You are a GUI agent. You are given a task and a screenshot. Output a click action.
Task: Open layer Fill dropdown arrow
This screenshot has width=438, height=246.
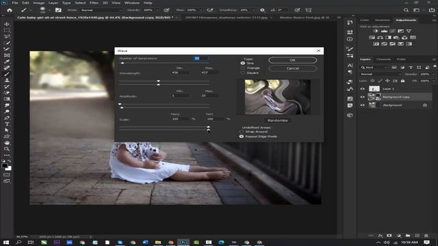click(x=433, y=81)
